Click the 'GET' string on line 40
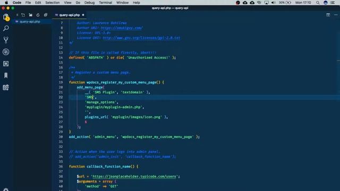Viewport: 340px width, 191px height. [x=114, y=186]
